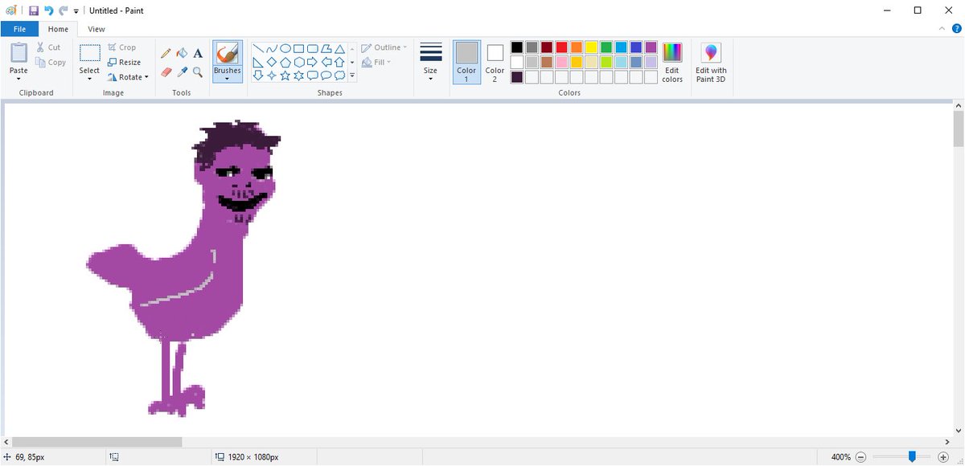The height and width of the screenshot is (466, 965).
Task: Open the shape Fill dropdown
Action: 376,62
